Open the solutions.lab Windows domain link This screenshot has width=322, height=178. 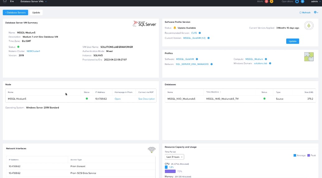point(260,63)
